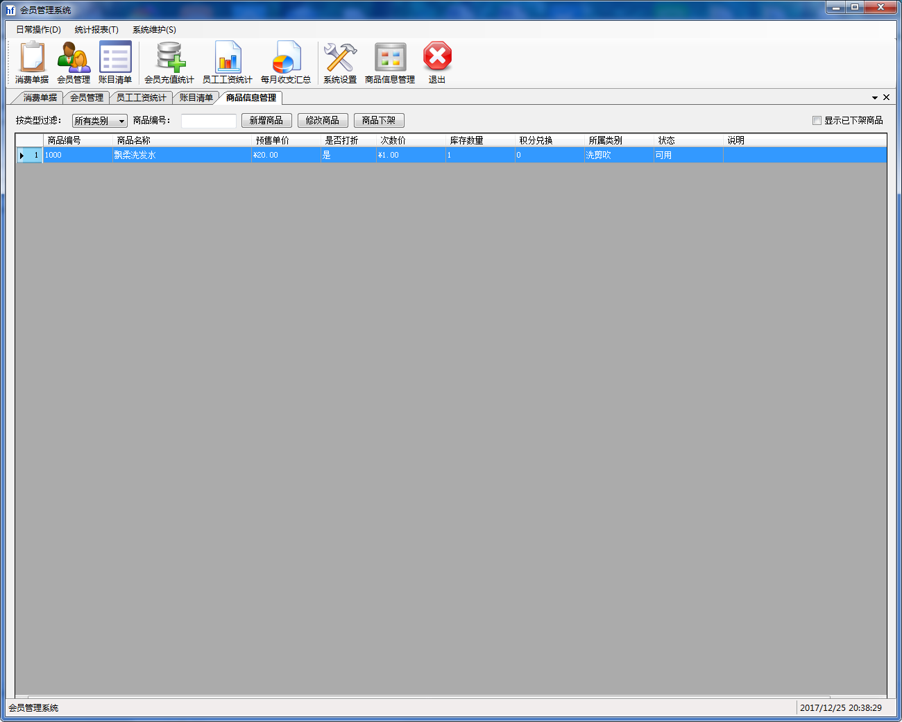Open the 消费单据 toolbar icon

pyautogui.click(x=31, y=61)
